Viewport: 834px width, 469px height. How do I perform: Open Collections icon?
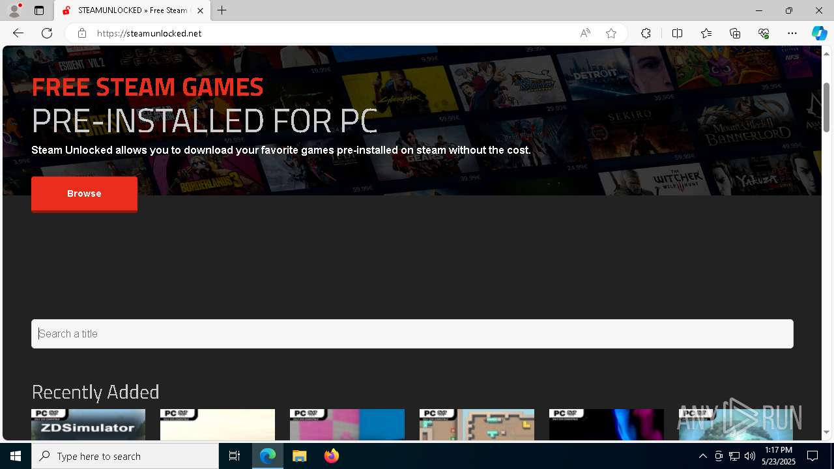click(x=735, y=33)
